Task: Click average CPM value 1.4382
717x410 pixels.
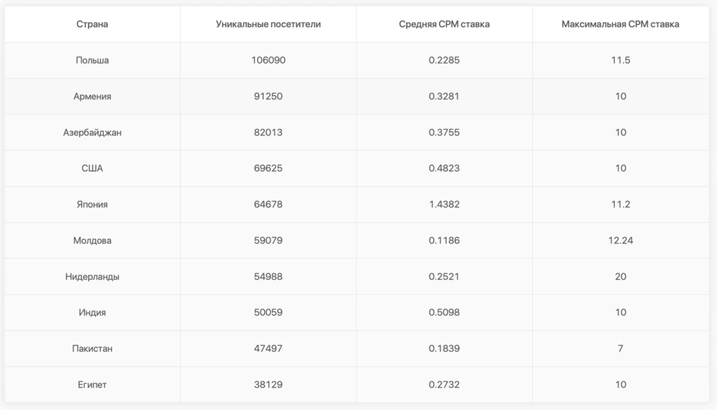Action: click(x=444, y=205)
